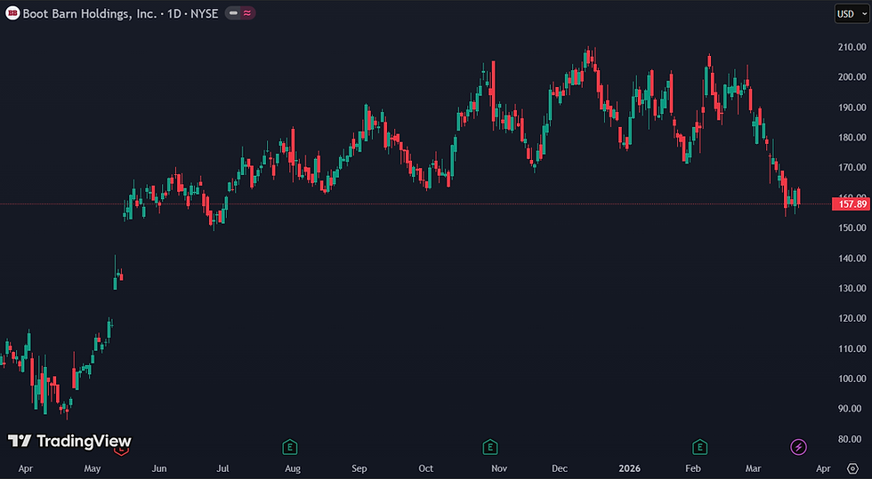Viewport: 872px width, 479px height.
Task: Open the earnings E marker near Feb
Action: pos(699,447)
